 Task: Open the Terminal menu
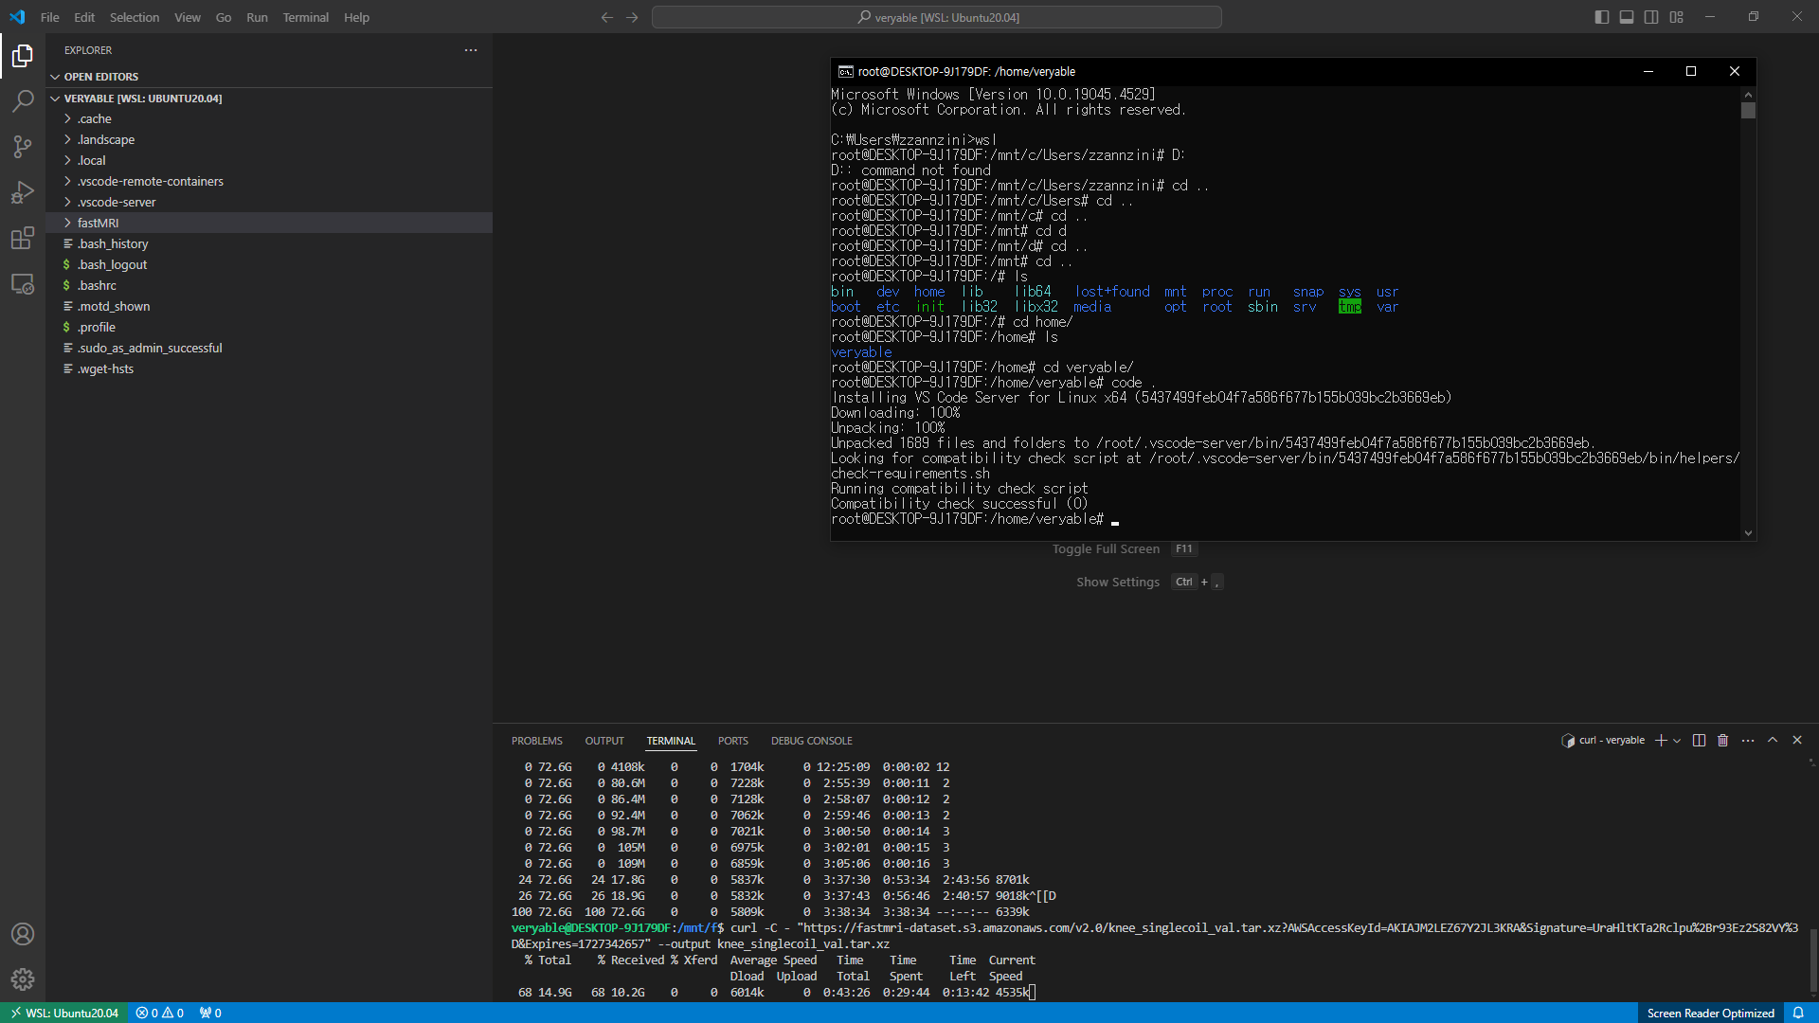305,17
